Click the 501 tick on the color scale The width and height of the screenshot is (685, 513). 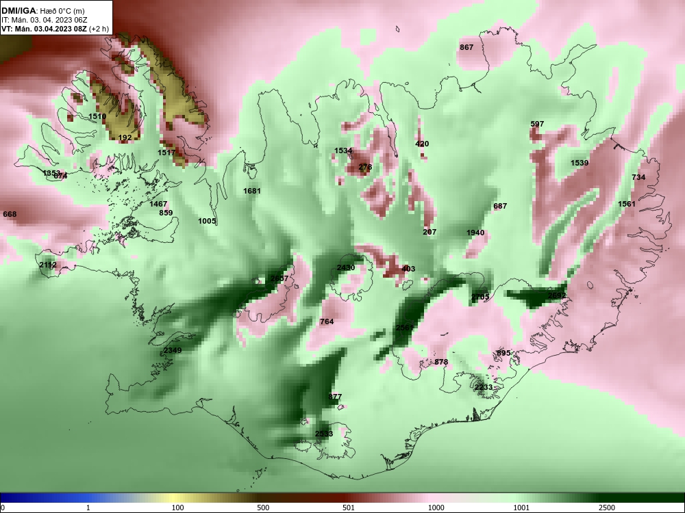tap(349, 508)
